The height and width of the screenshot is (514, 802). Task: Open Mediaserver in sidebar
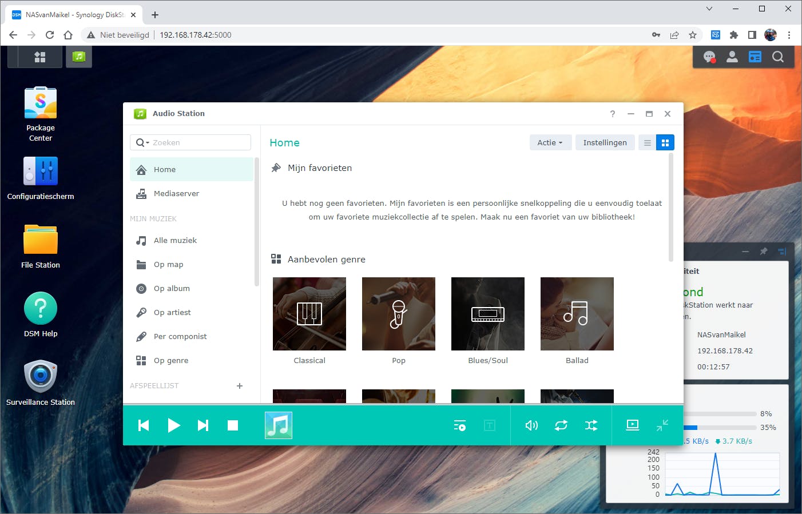point(192,194)
